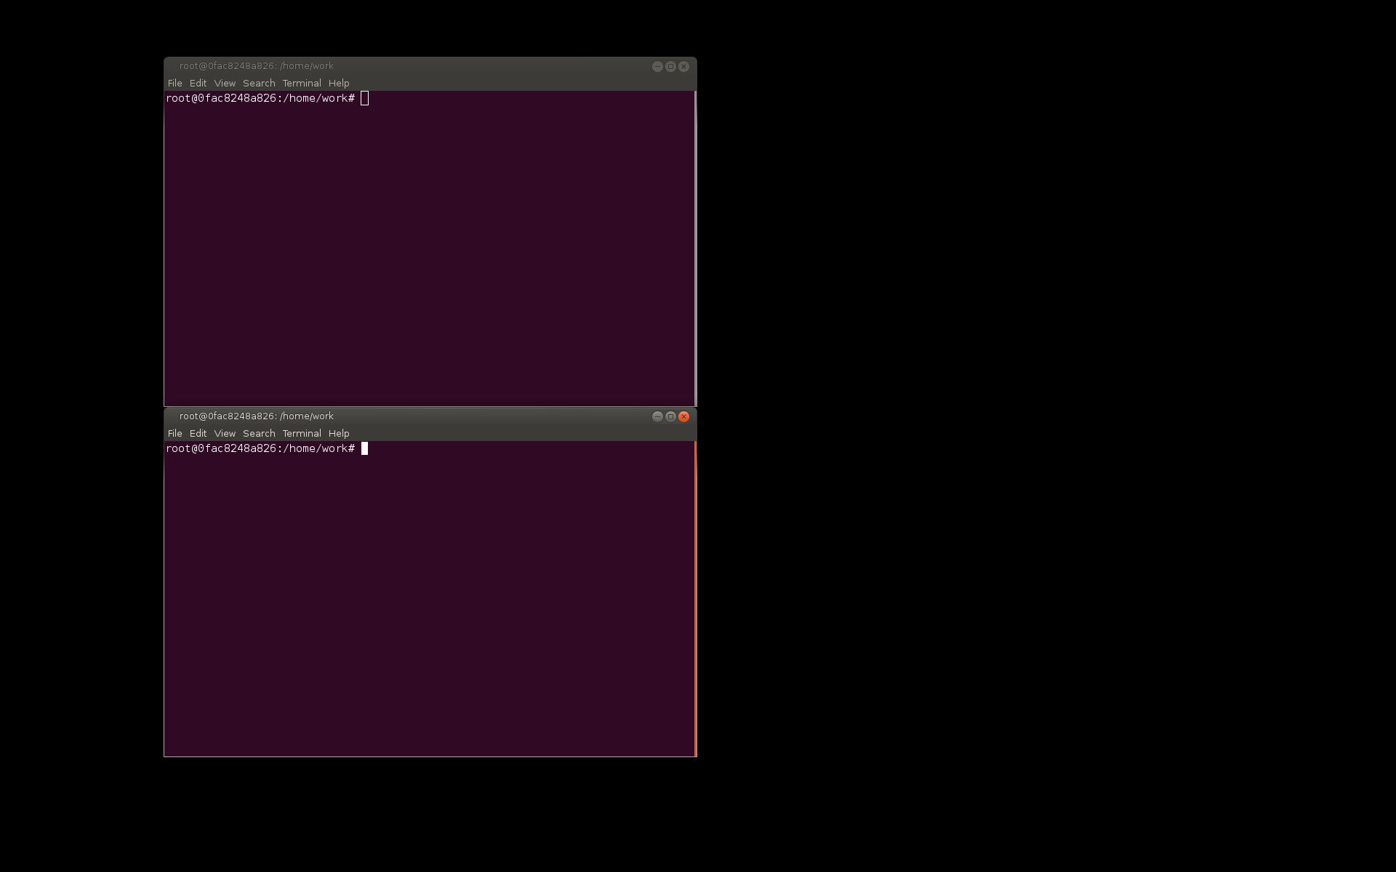The height and width of the screenshot is (872, 1396).
Task: Open File menu in top terminal window
Action: tap(174, 84)
